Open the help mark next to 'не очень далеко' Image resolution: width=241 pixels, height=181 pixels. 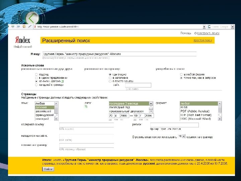[62, 81]
